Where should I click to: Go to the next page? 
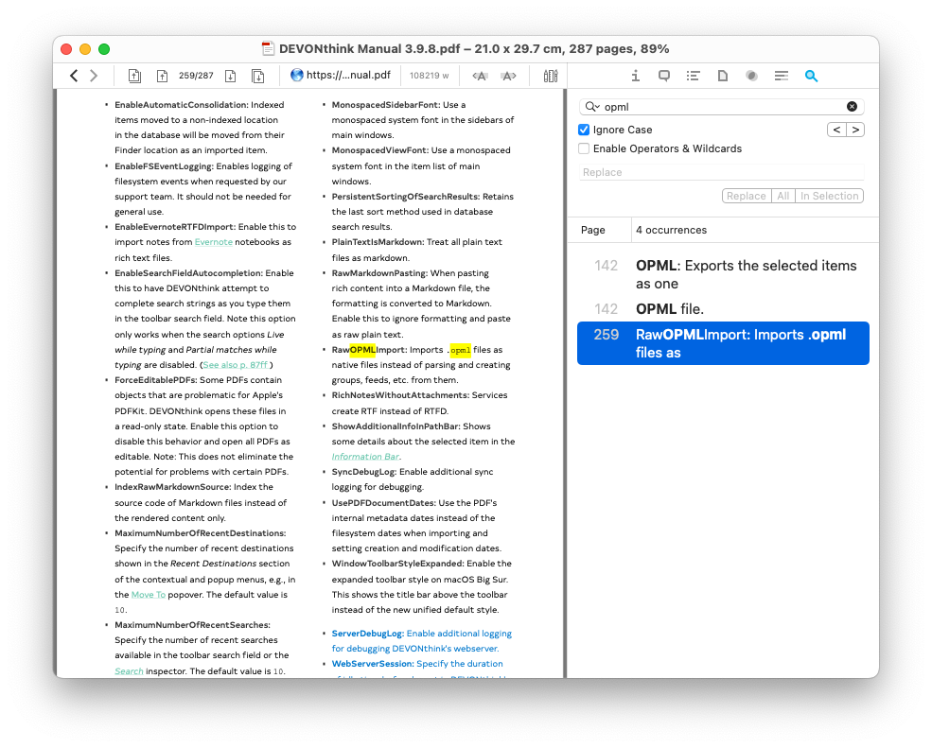point(231,76)
